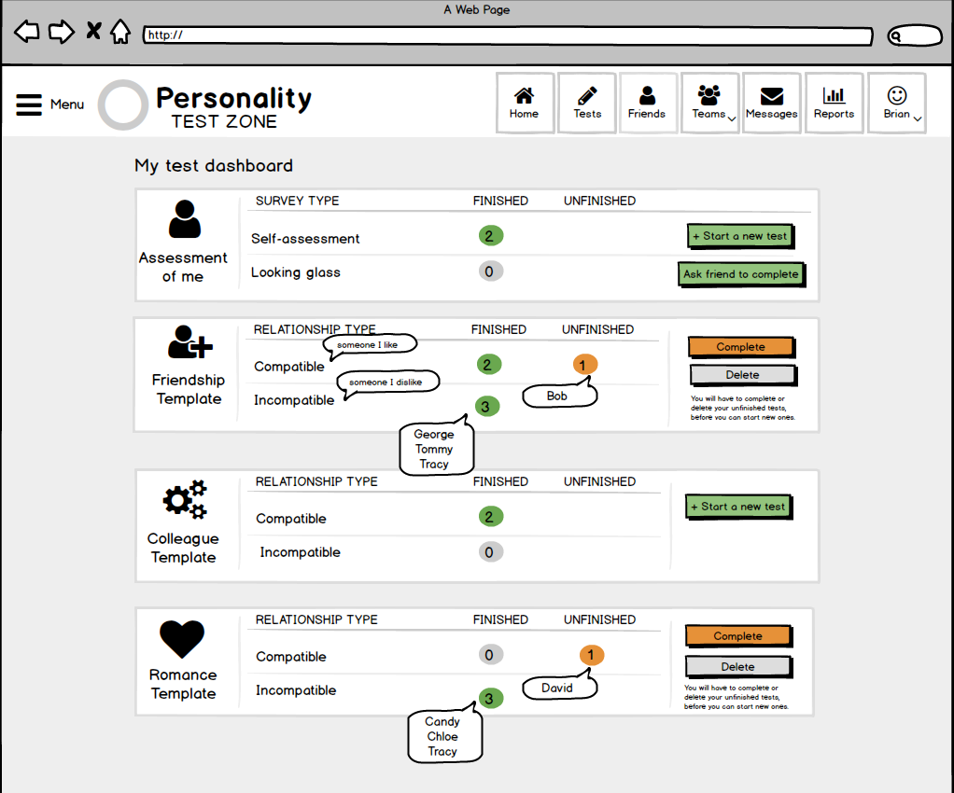
Task: Click George in the Friendship callout
Action: click(434, 434)
